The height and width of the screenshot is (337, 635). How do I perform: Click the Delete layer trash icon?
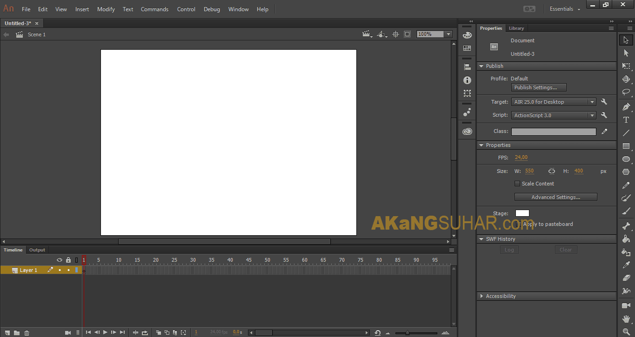tap(27, 332)
